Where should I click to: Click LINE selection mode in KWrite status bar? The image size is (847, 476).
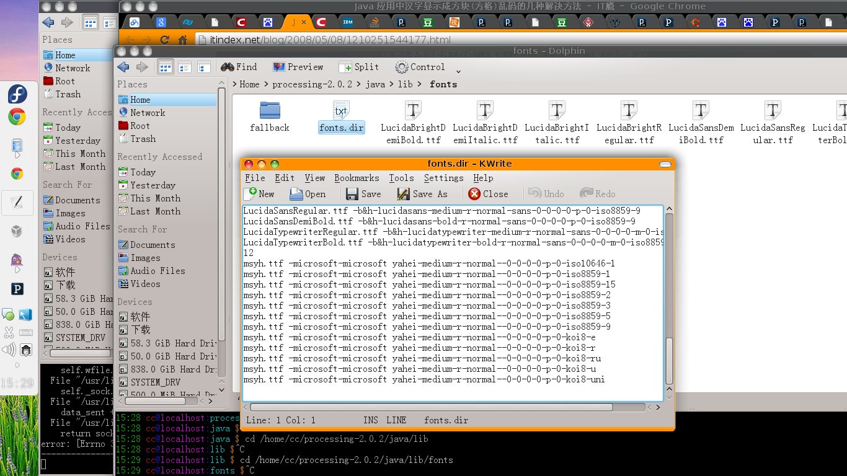click(x=396, y=420)
